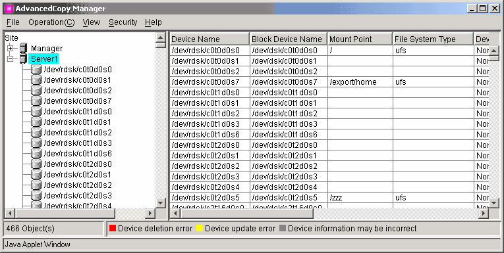The height and width of the screenshot is (253, 504).
Task: Click the /export/home mount point cell
Action: [x=360, y=82]
